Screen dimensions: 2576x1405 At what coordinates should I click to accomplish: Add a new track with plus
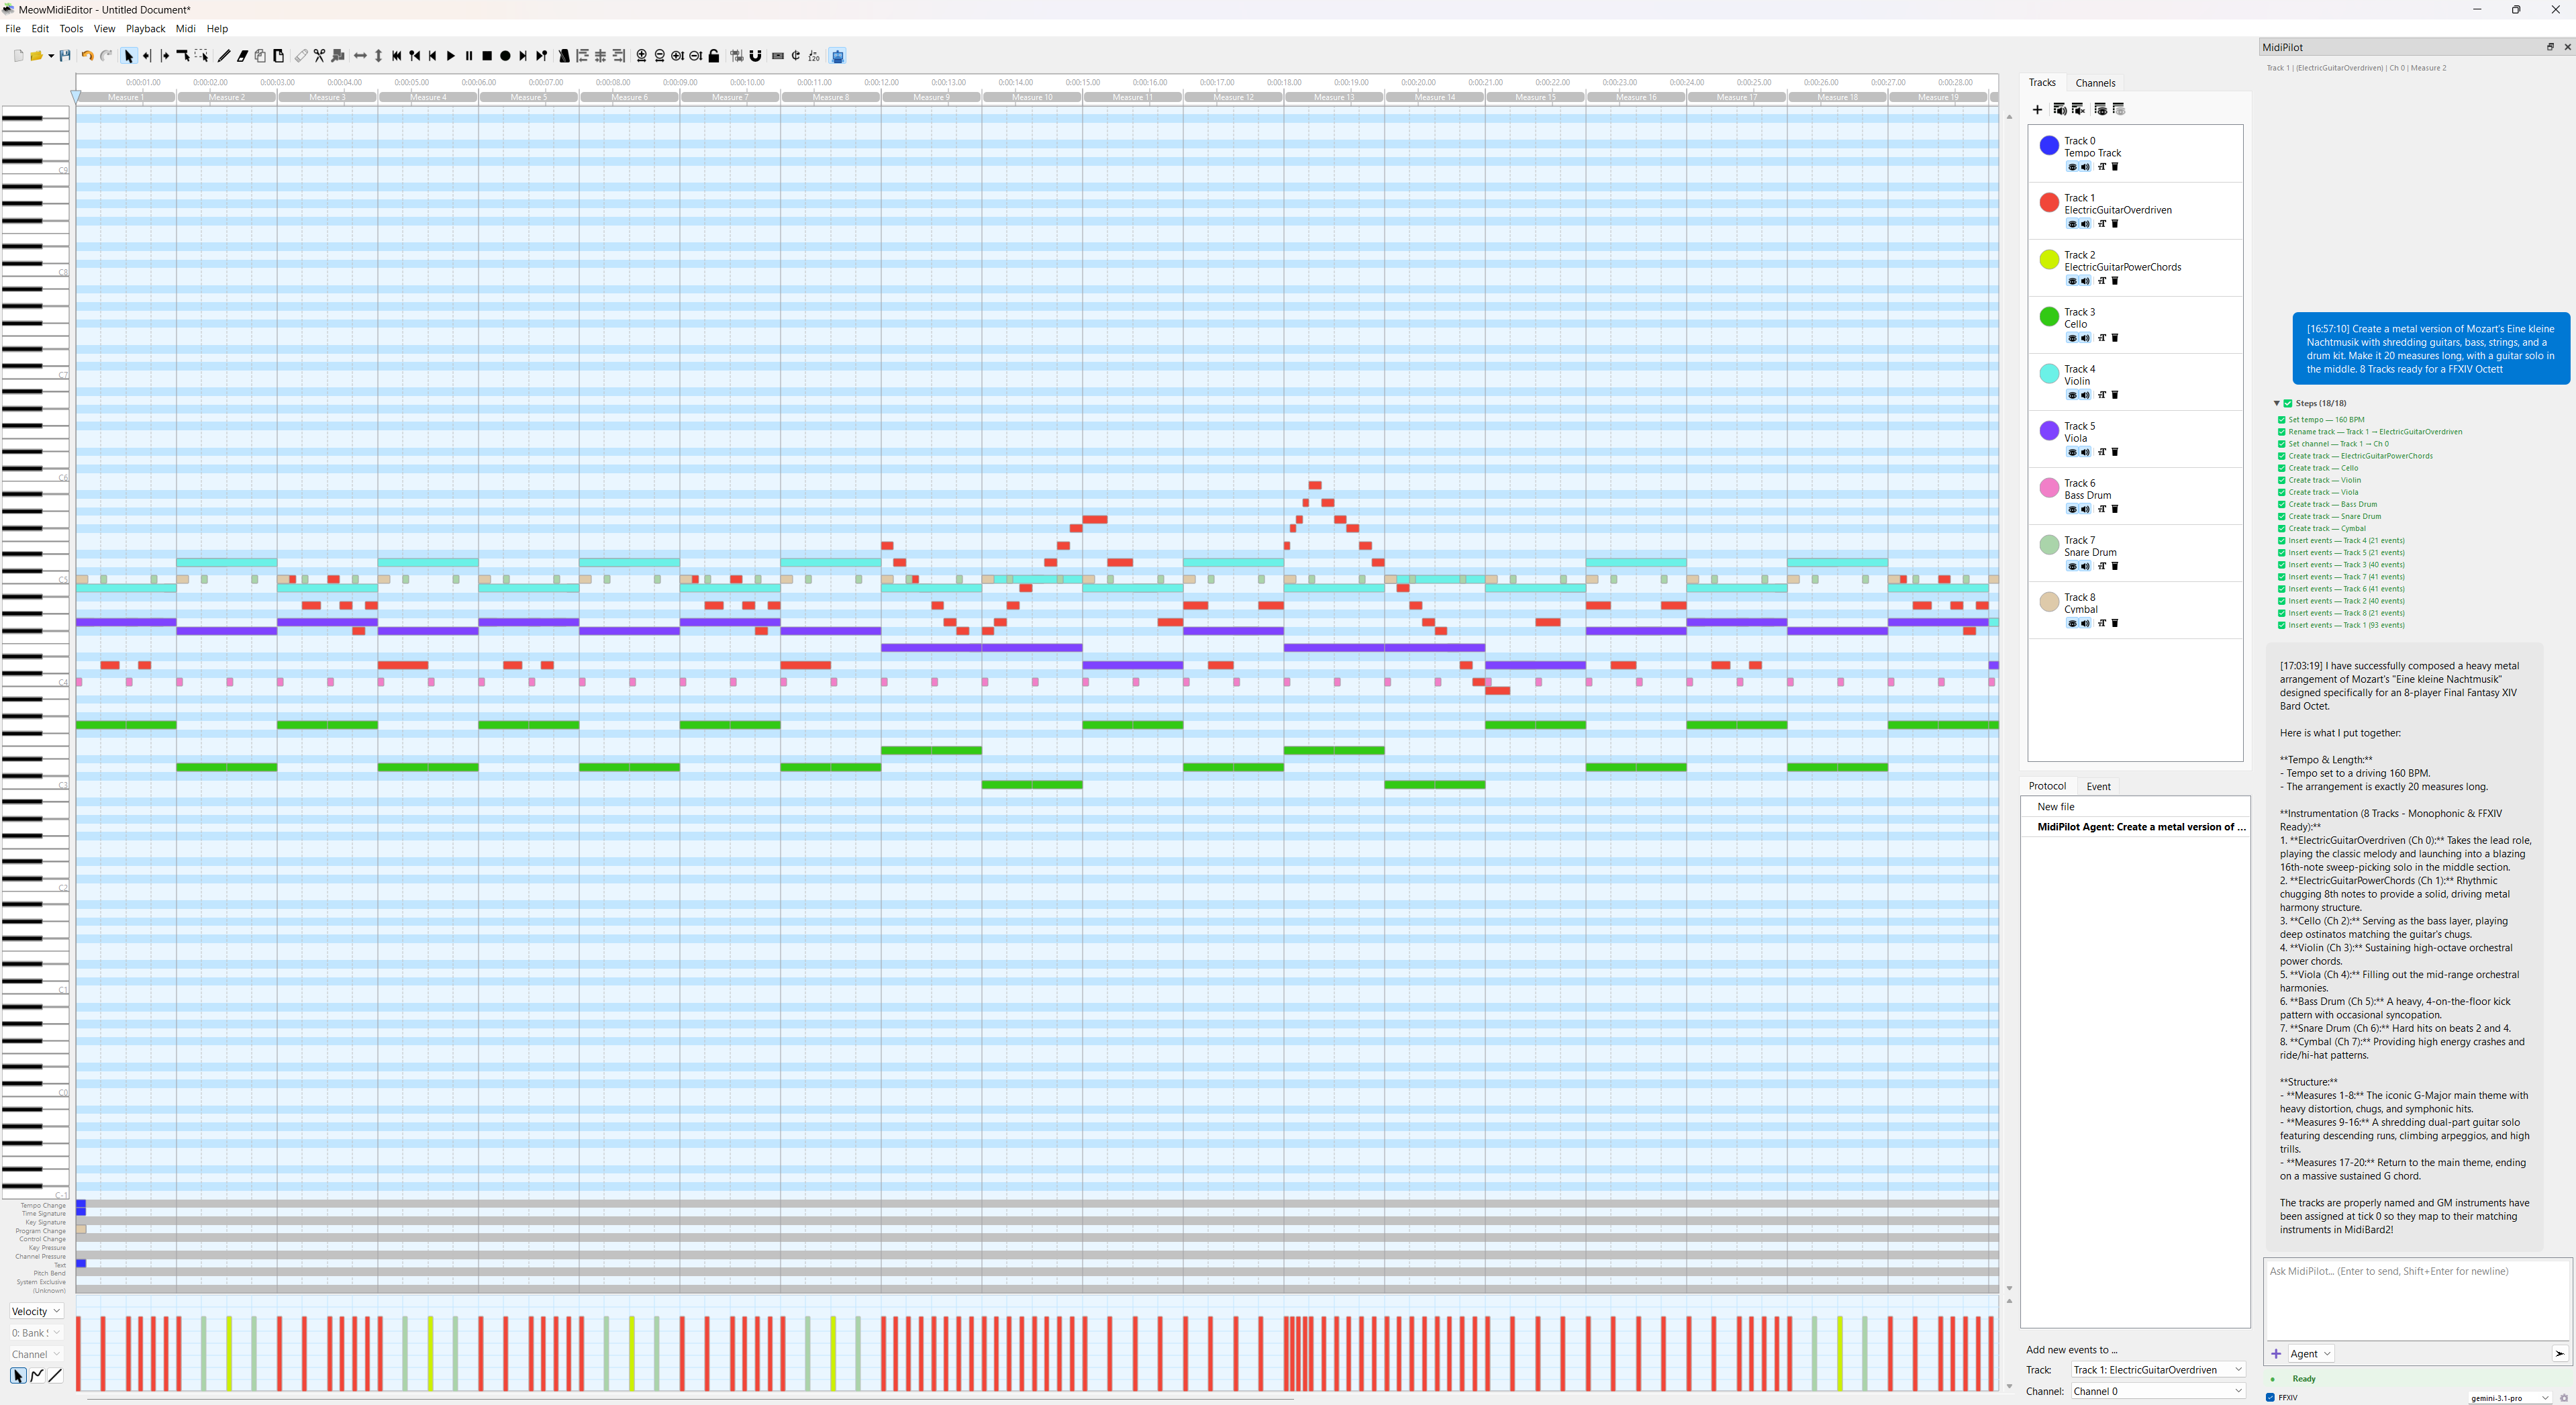tap(2038, 110)
